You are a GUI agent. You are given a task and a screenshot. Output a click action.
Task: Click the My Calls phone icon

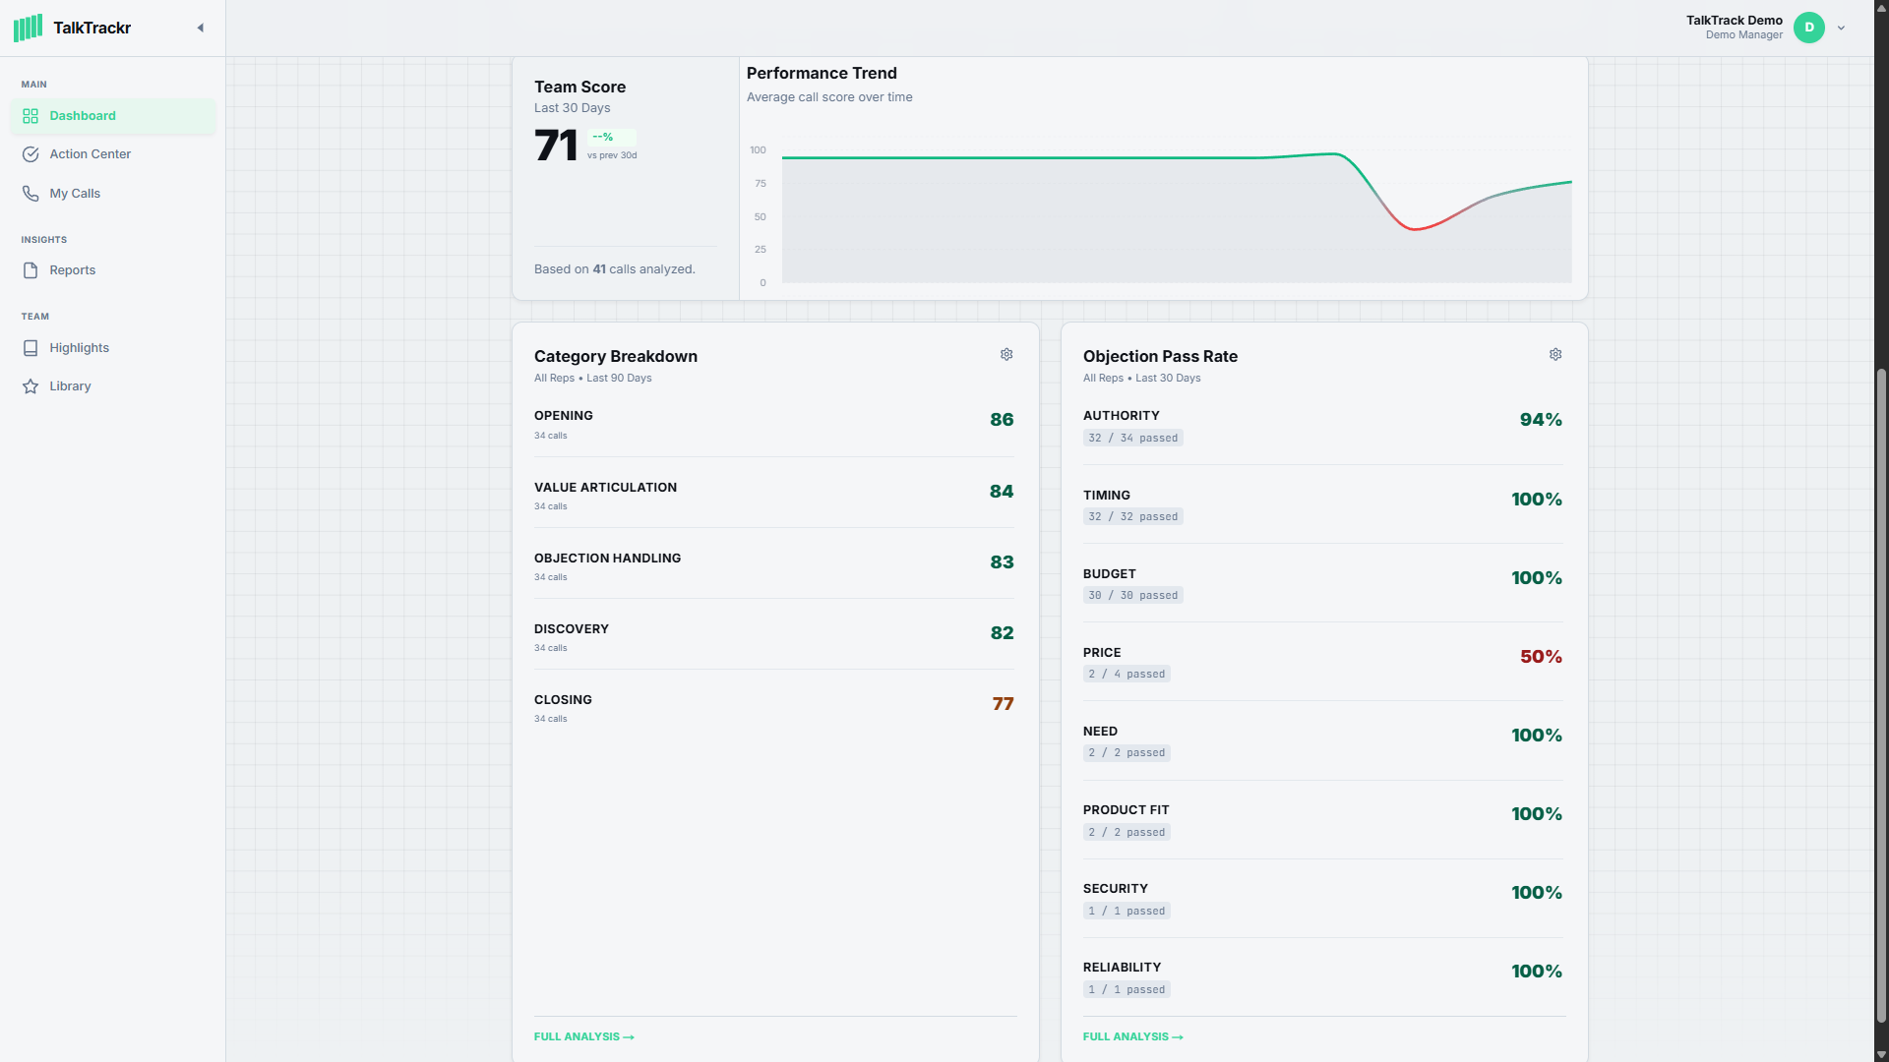tap(30, 194)
